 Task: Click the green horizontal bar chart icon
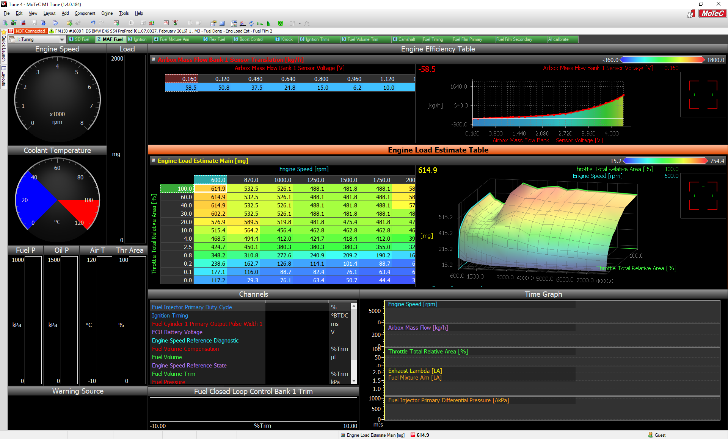[260, 23]
